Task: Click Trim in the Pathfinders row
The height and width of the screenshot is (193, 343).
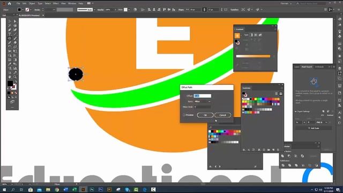Action: [x=289, y=166]
